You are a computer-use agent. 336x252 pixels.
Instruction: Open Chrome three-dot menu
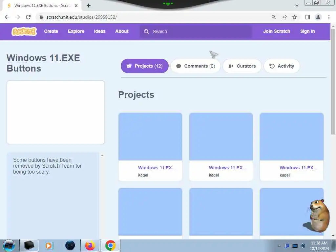point(329,17)
